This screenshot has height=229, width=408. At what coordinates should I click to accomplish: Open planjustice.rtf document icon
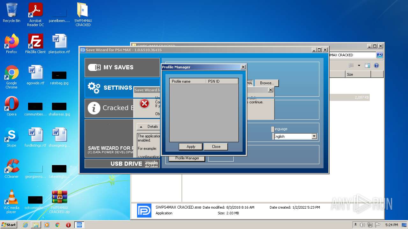click(59, 44)
